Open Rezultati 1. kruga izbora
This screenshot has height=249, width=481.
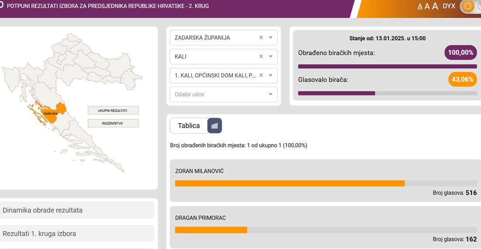[x=77, y=234]
